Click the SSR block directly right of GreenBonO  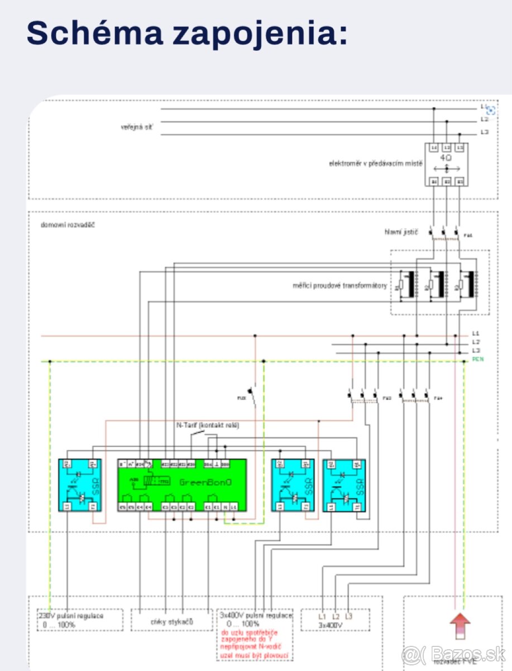coord(291,485)
